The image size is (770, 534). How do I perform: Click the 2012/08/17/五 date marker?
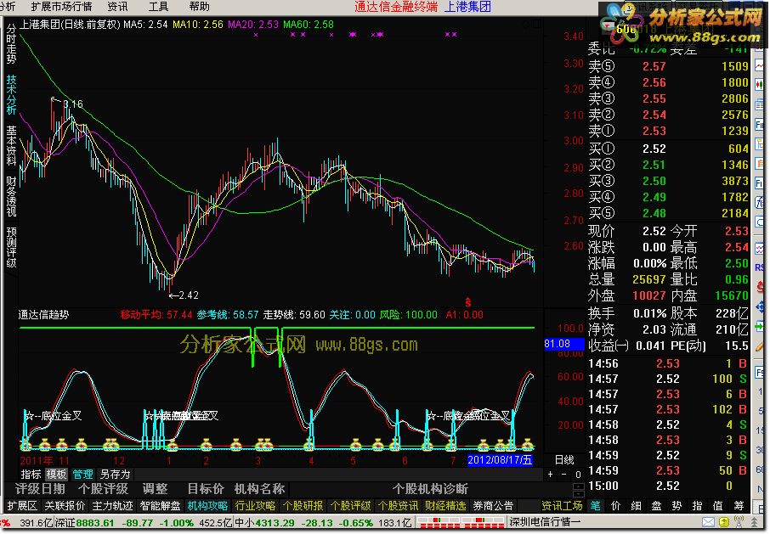[x=500, y=460]
